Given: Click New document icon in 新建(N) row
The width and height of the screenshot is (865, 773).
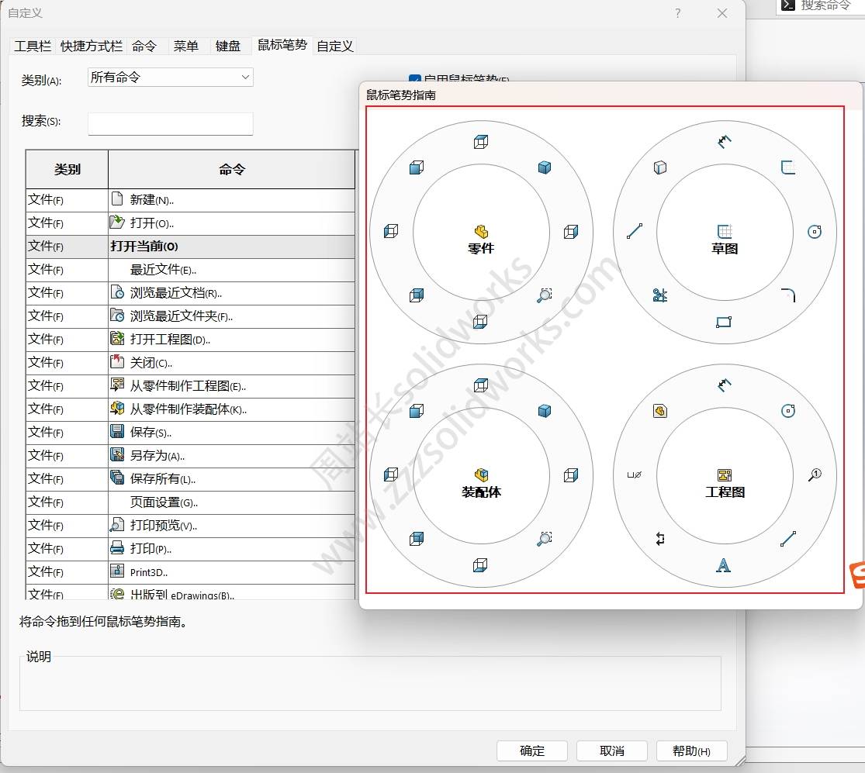Looking at the screenshot, I should coord(117,199).
